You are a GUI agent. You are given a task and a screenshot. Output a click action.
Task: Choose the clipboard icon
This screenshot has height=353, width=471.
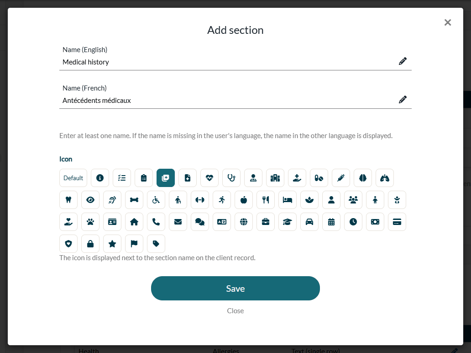(144, 178)
